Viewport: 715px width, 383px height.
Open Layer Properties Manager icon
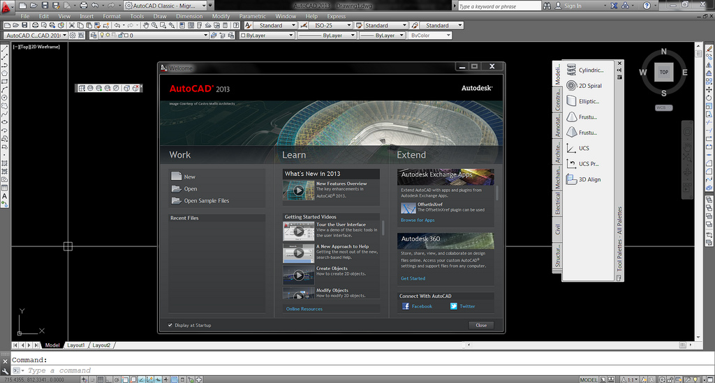tap(94, 35)
